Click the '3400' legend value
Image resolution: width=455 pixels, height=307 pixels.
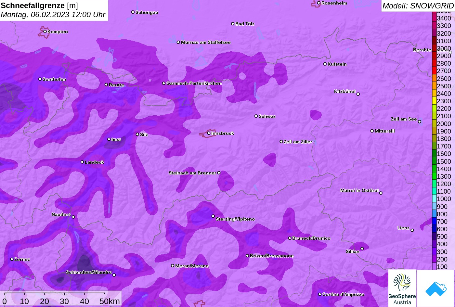444,19
